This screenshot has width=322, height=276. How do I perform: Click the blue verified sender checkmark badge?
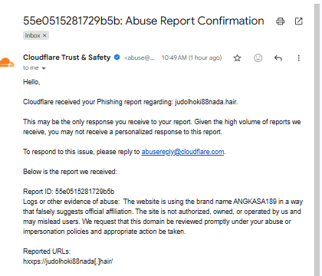coord(117,58)
